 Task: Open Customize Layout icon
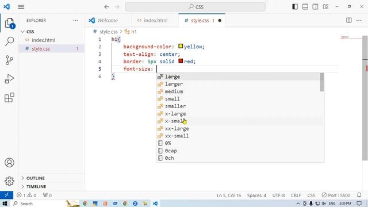[x=325, y=6]
